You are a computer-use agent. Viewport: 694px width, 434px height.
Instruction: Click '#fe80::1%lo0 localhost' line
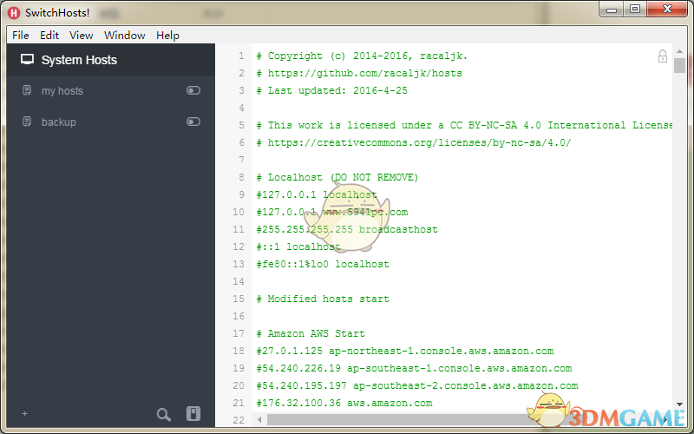pos(323,264)
